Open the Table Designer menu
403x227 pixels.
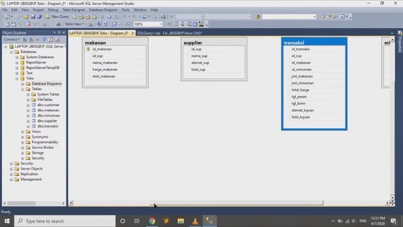(x=74, y=10)
